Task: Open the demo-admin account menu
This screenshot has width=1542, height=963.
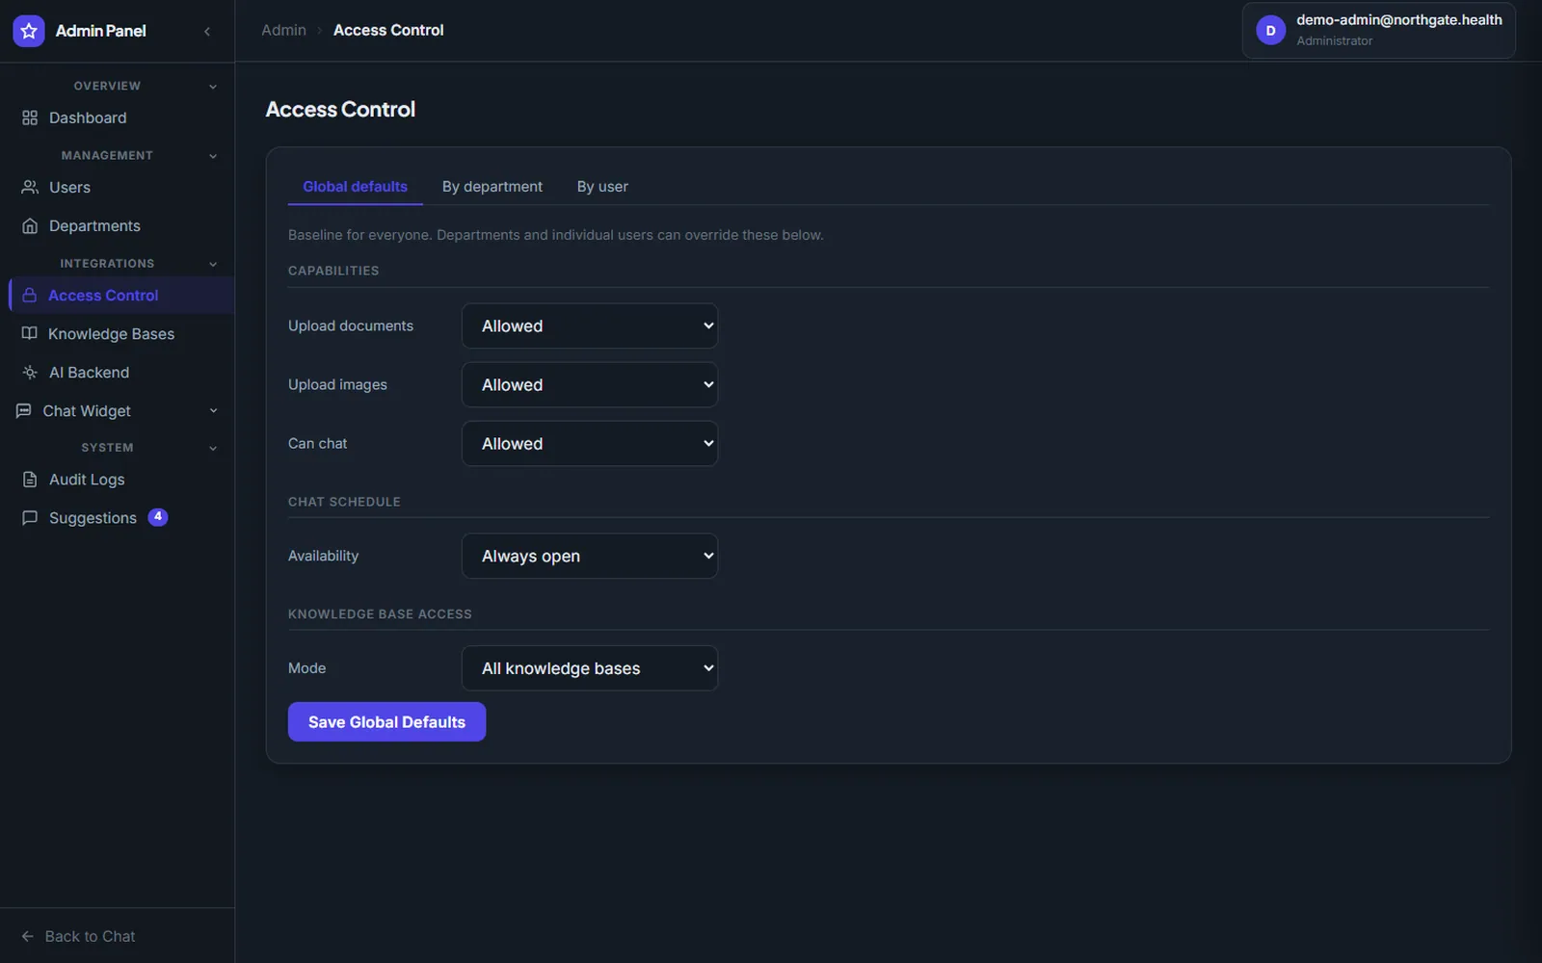Action: click(x=1378, y=31)
